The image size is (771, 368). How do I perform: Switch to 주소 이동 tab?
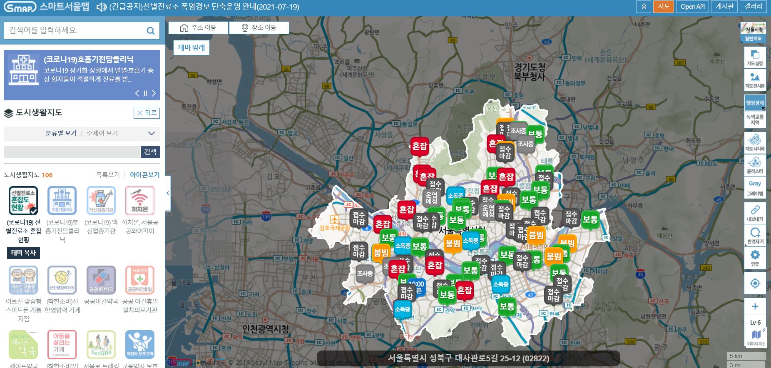click(x=198, y=27)
